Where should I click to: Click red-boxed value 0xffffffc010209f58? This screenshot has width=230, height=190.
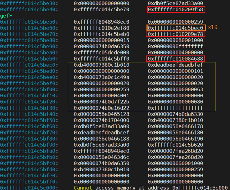pyautogui.click(x=176, y=10)
